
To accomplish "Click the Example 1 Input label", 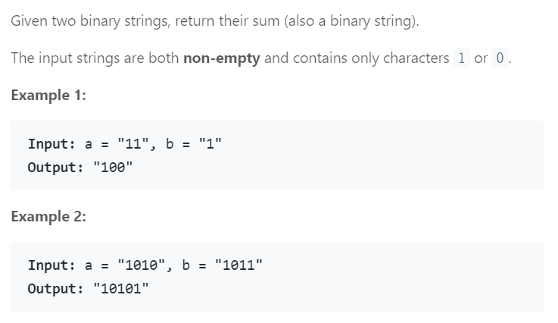I will pyautogui.click(x=52, y=144).
